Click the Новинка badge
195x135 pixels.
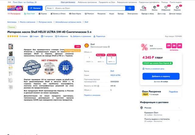[12, 27]
